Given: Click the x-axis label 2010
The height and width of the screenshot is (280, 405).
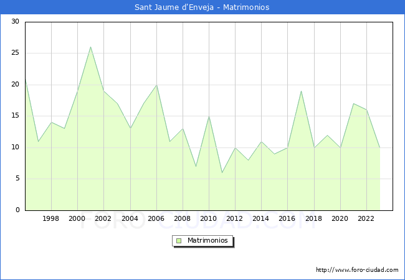Looking at the screenshot, I should pyautogui.click(x=209, y=218).
